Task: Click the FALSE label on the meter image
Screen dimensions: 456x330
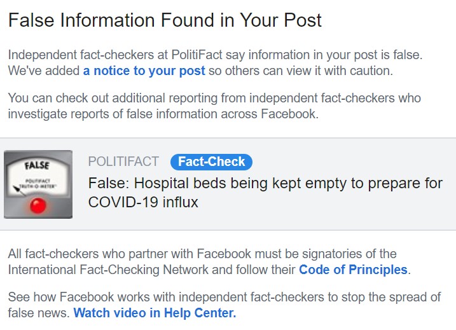Action: 37,165
